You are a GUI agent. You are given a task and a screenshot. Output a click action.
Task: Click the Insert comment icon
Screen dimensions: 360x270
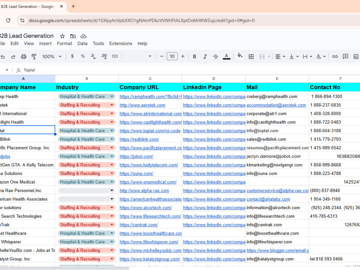(x=345, y=57)
